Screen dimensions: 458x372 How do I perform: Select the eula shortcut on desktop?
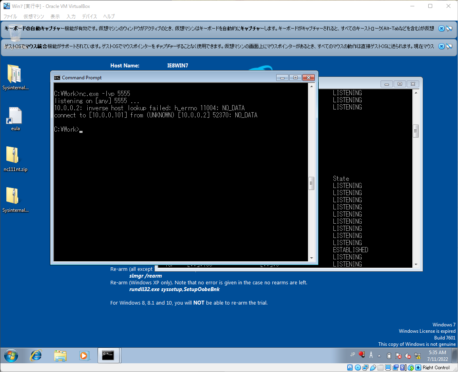[15, 119]
